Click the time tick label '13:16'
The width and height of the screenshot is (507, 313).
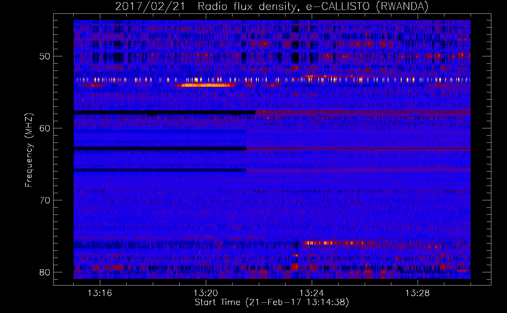click(x=100, y=293)
